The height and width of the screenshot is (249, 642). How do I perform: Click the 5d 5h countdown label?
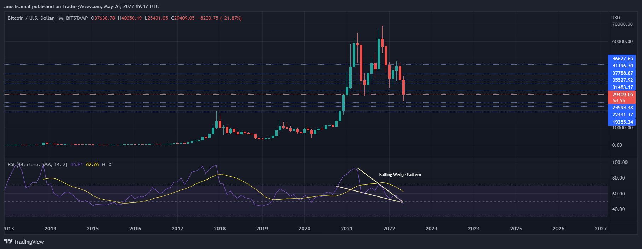619,101
